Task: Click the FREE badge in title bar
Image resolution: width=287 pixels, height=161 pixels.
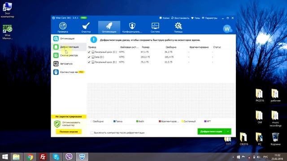Action: [x=84, y=18]
